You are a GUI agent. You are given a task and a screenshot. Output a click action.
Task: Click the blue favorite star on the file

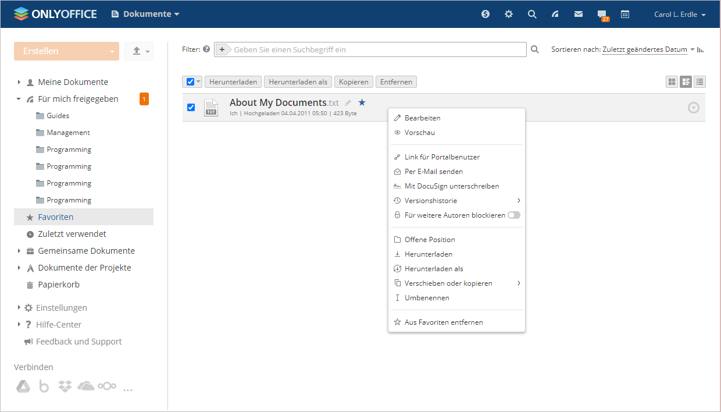[362, 102]
